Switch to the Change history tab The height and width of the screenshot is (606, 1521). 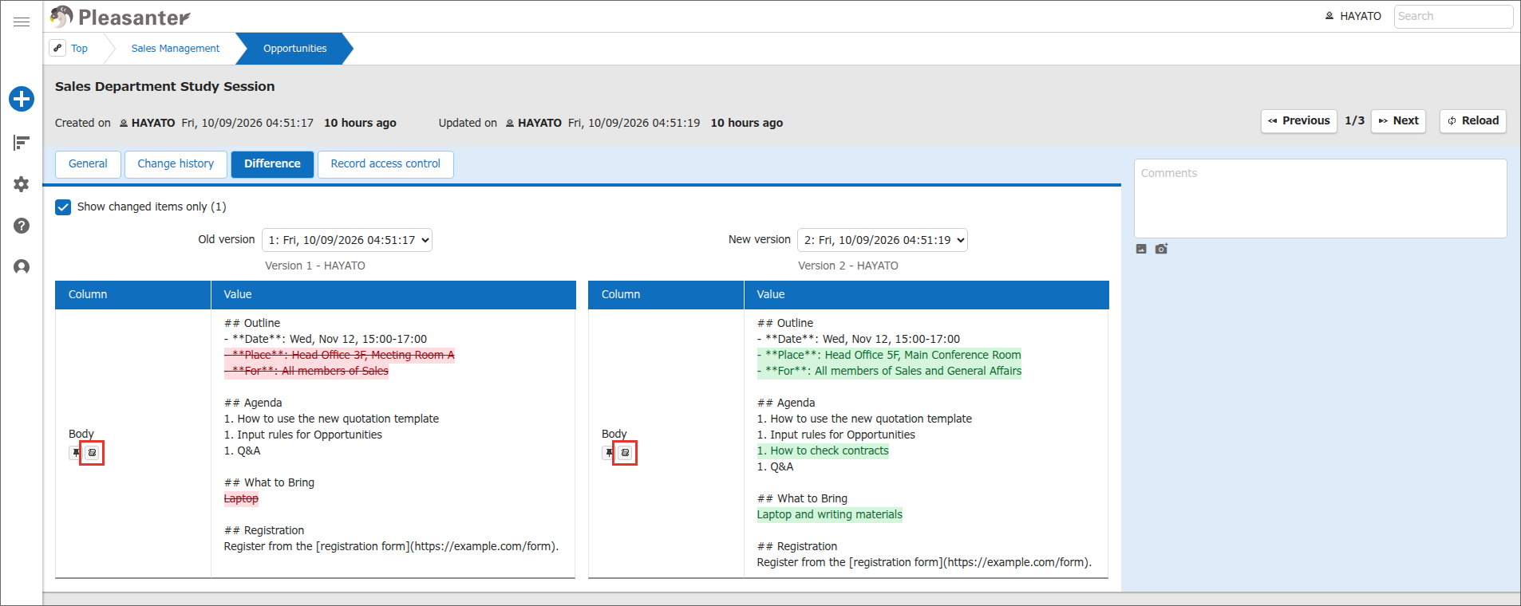(x=176, y=164)
